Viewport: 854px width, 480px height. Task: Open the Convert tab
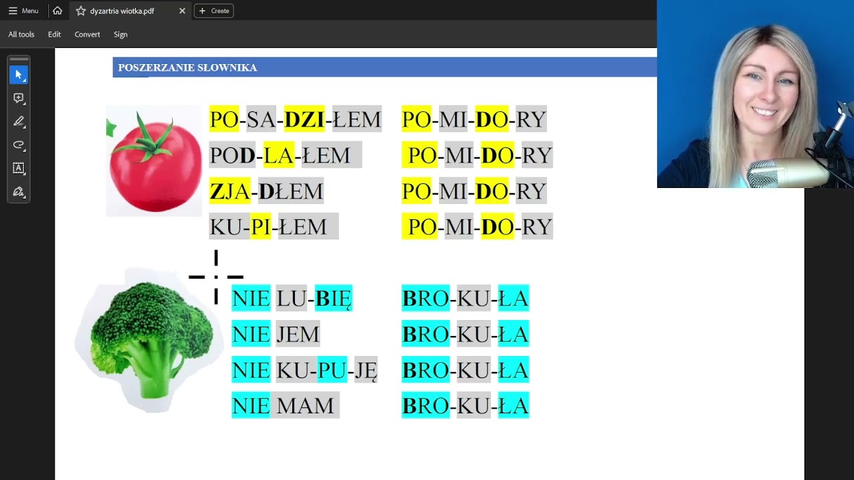[87, 34]
